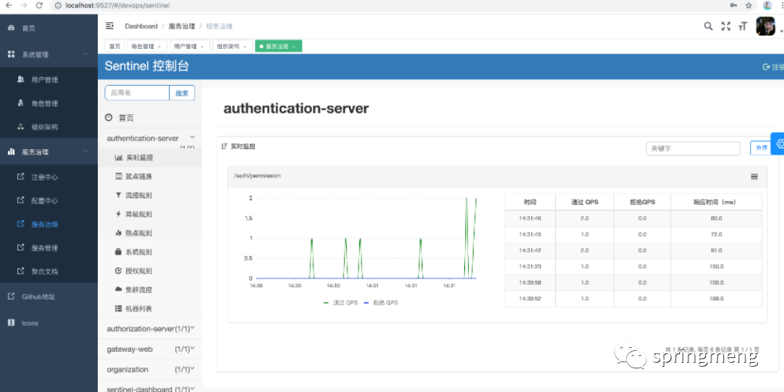Open the /auth/permission chart menu icon
Screen dimensions: 784x392
click(x=755, y=176)
